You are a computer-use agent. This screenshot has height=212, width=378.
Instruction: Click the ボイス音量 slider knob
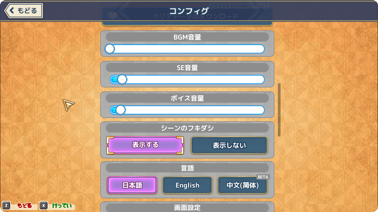[x=120, y=110]
